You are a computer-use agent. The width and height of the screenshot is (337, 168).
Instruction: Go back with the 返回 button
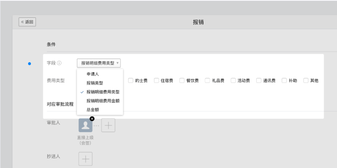click(27, 22)
